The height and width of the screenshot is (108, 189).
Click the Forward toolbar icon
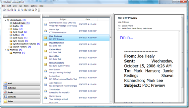[15, 10]
